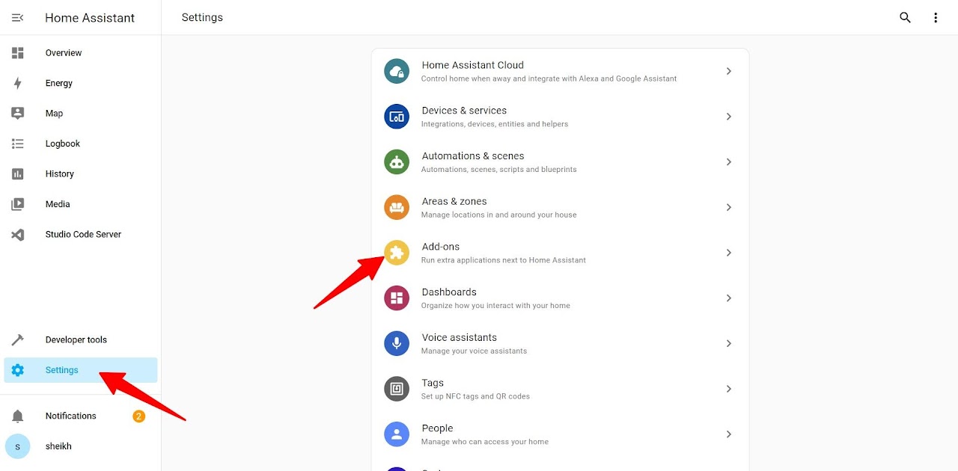The image size is (958, 471).
Task: Open Media sidebar item
Action: 81,204
